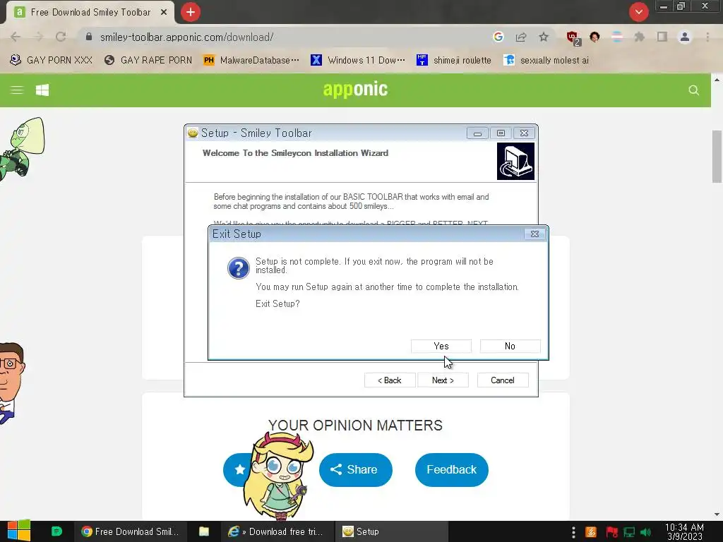This screenshot has height=542, width=723.
Task: Open a new Chrome tab
Action: 191,12
